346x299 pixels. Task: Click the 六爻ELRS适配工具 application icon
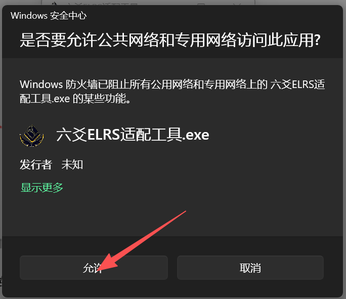31,136
